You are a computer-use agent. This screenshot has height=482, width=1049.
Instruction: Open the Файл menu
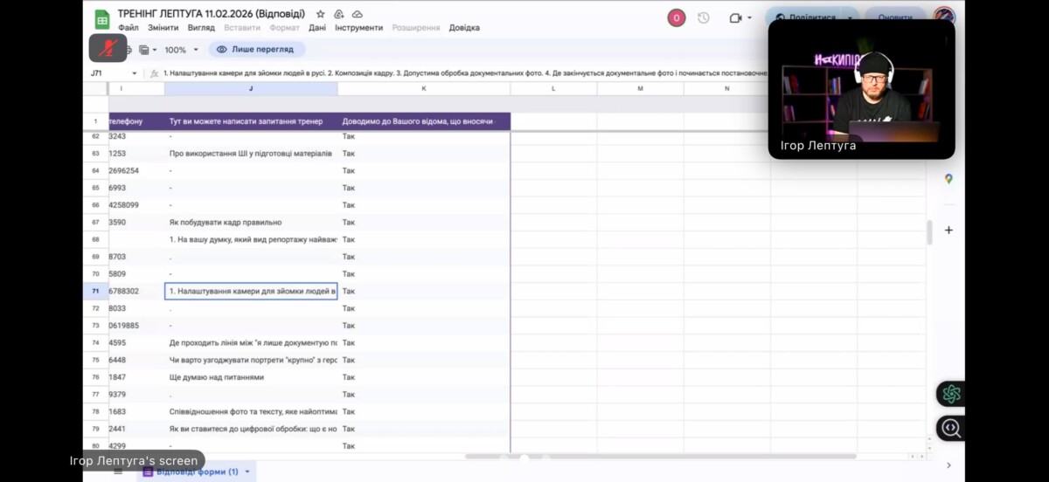tap(128, 28)
